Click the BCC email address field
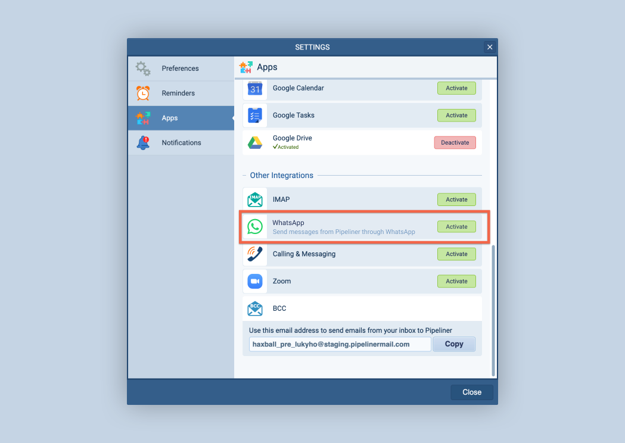This screenshot has width=625, height=443. (340, 344)
